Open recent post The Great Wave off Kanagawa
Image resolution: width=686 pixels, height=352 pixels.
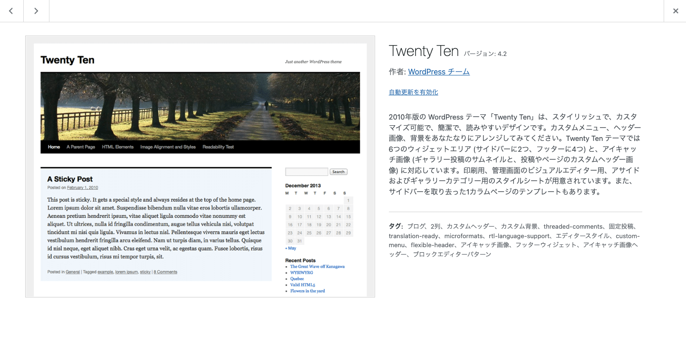point(317,266)
